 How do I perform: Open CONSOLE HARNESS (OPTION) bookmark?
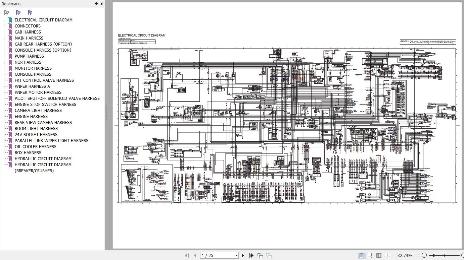(43, 50)
